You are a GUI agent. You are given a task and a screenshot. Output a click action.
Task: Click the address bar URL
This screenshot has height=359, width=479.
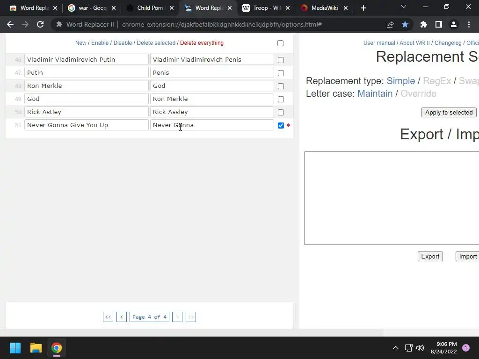point(222,24)
